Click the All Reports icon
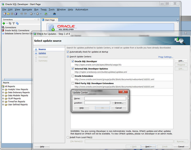 pyautogui.click(x=3, y=86)
